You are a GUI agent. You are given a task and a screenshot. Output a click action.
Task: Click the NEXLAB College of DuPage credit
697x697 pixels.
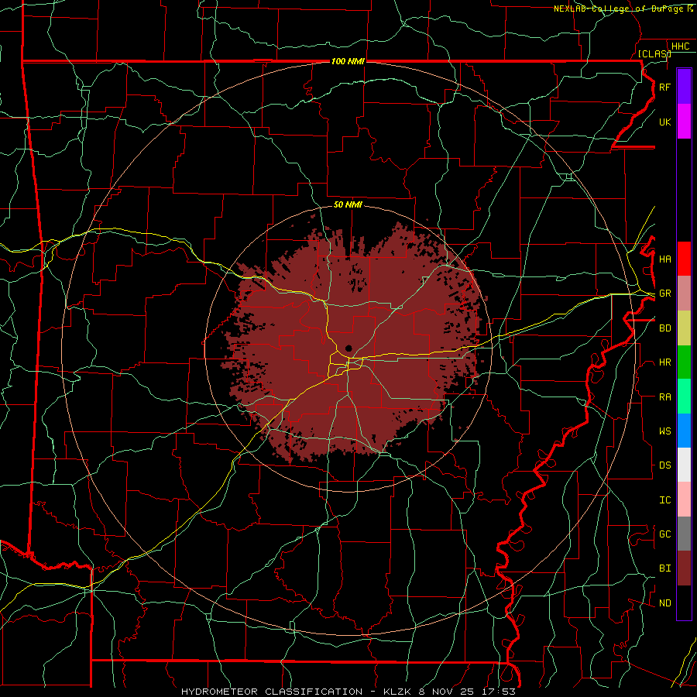coord(623,9)
